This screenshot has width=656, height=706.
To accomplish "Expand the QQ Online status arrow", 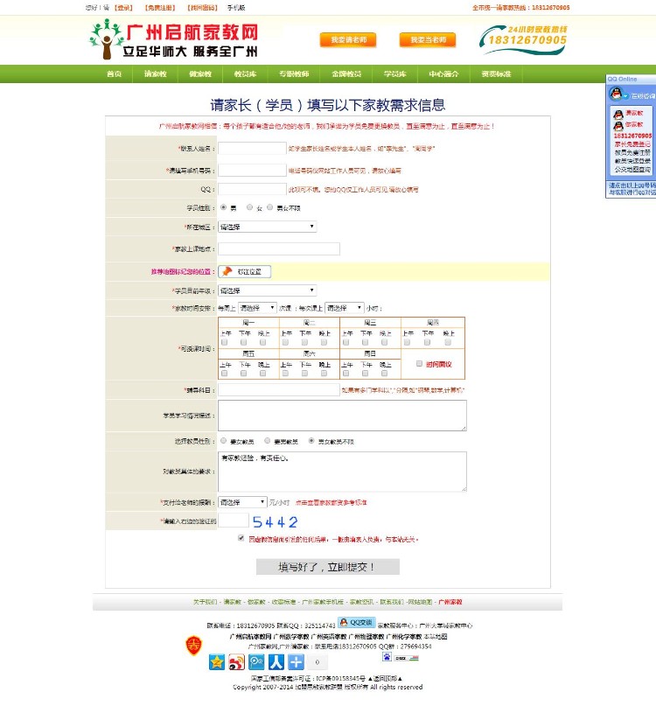I will (625, 96).
